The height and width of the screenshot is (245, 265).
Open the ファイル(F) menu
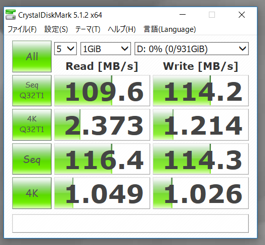(22, 29)
